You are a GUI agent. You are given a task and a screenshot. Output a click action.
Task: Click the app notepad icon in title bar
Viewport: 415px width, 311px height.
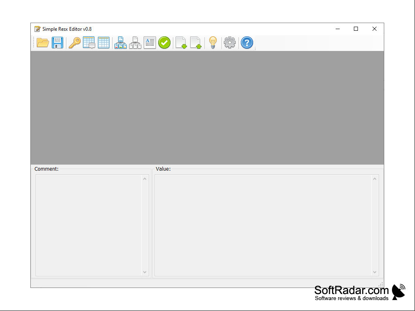pos(37,29)
